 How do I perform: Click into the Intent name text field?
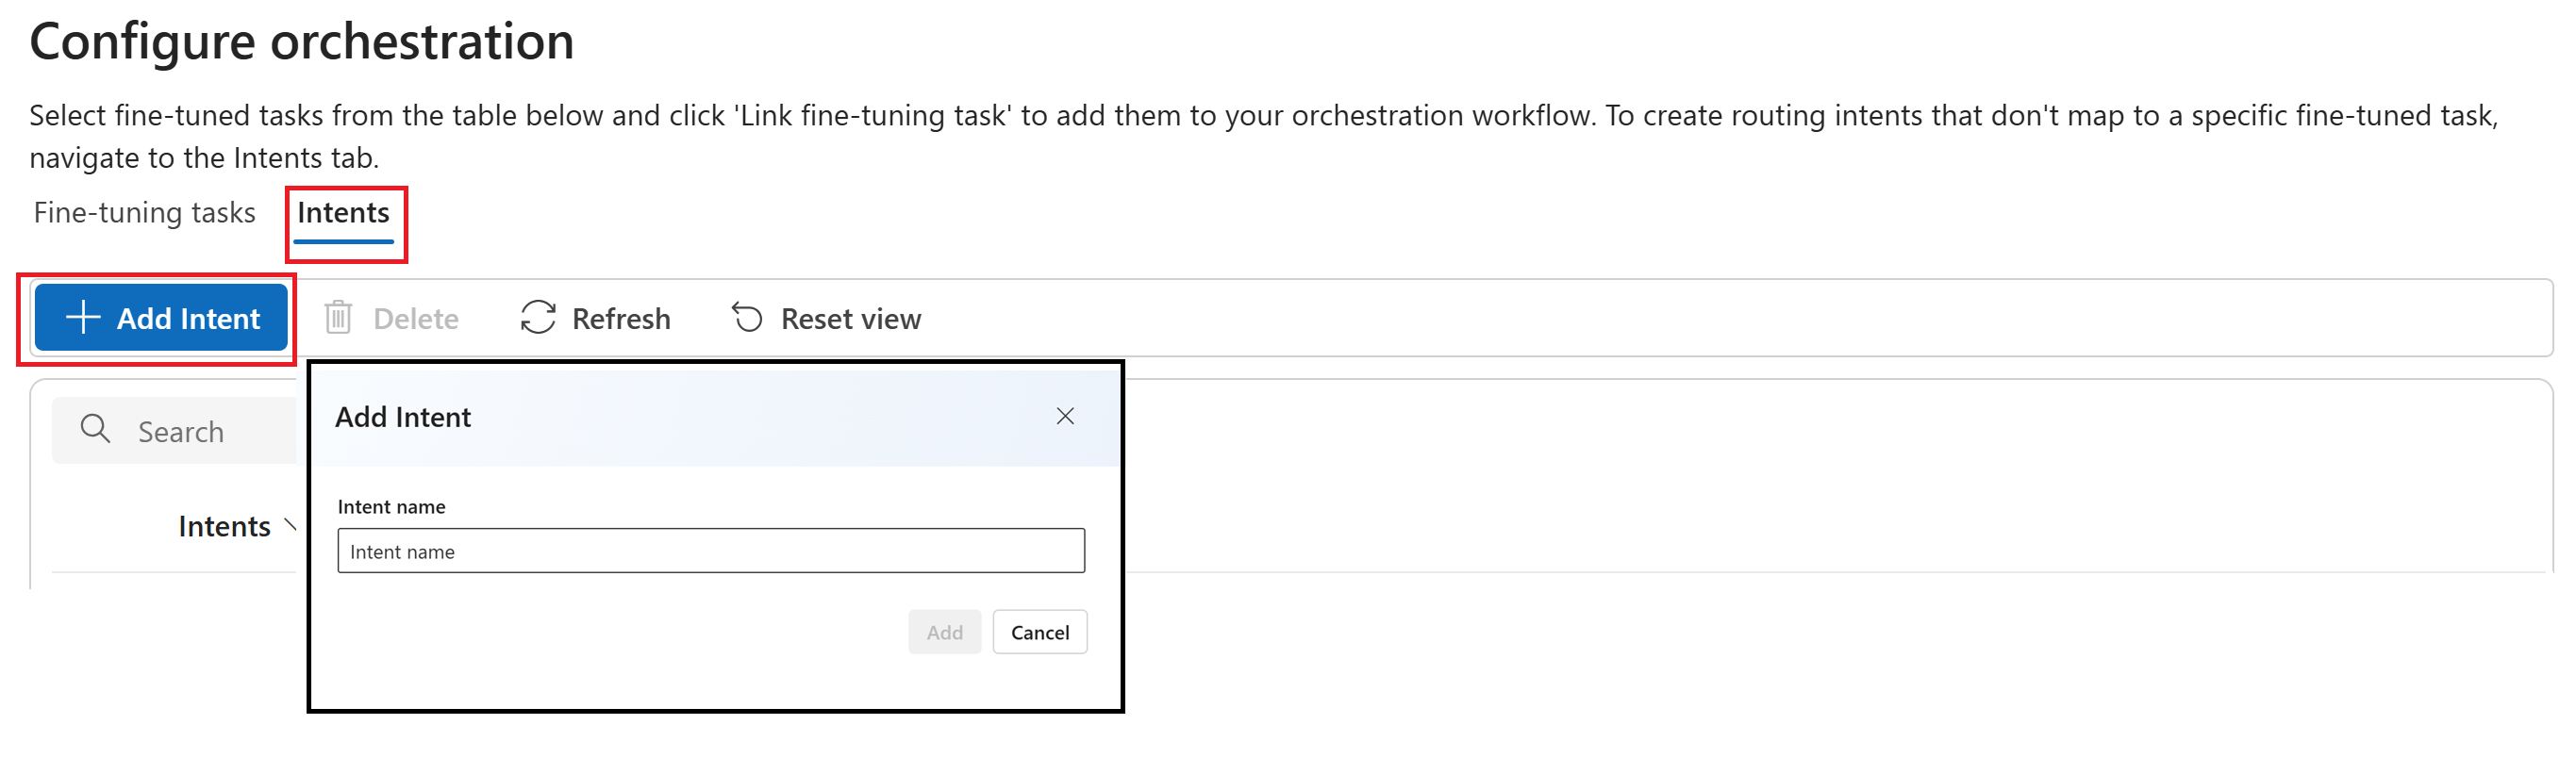(710, 551)
